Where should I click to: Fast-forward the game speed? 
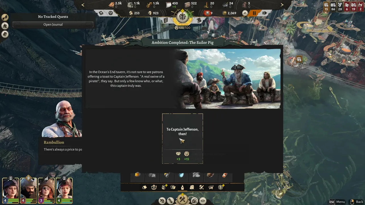click(x=264, y=13)
